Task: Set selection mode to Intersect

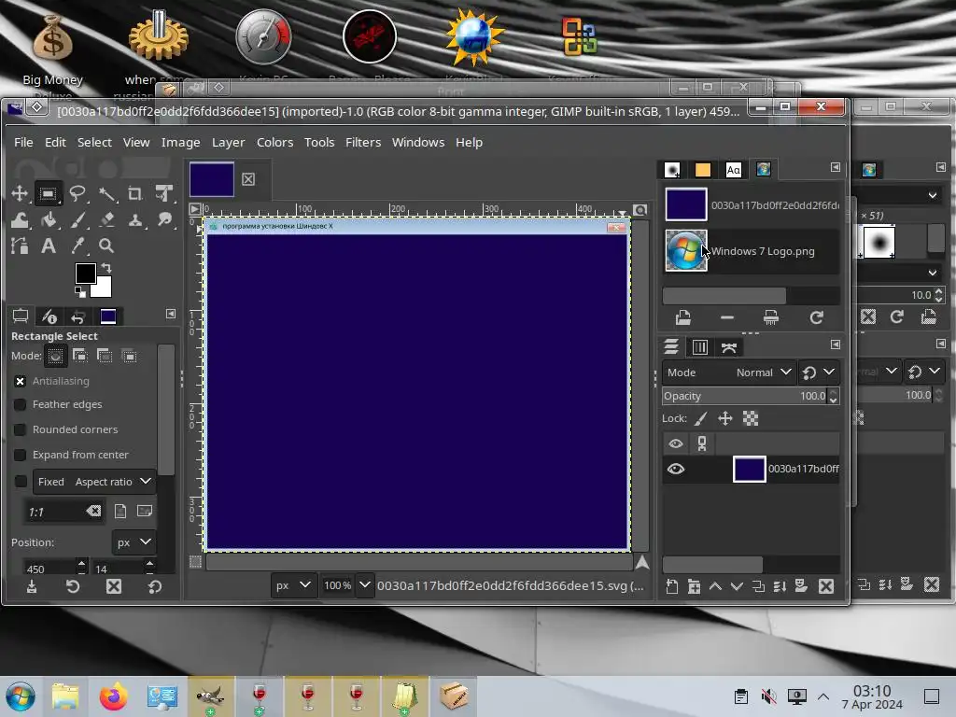Action: [129, 356]
